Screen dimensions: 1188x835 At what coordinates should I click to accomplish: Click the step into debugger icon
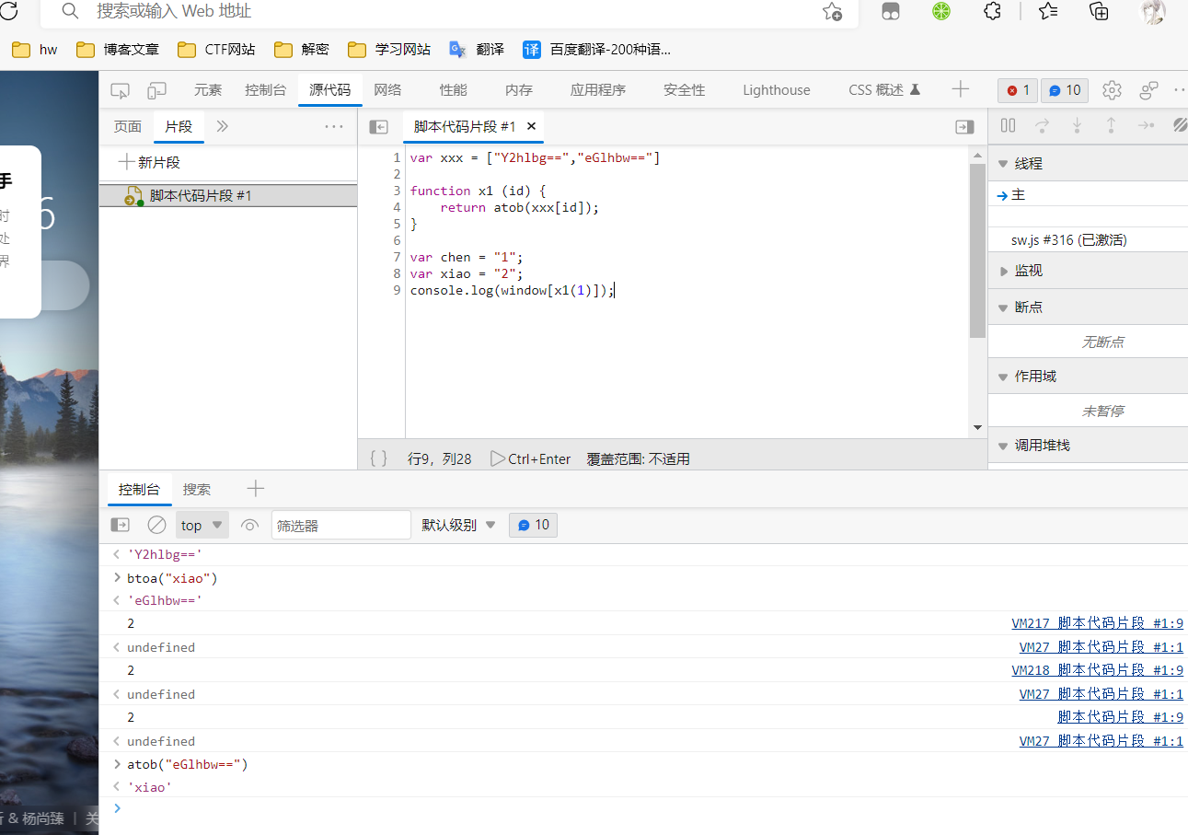pos(1077,126)
